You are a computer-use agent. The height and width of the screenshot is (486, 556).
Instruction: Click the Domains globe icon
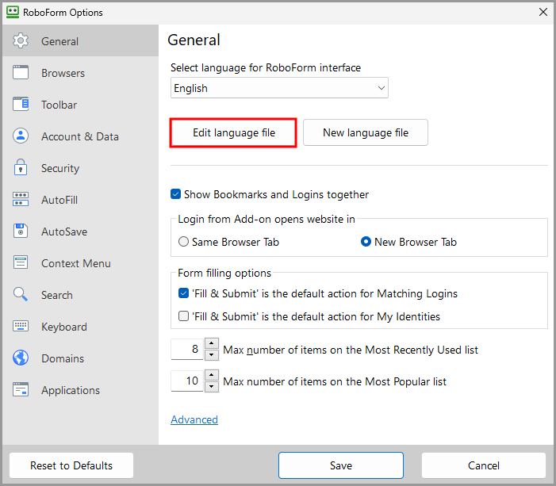tap(21, 358)
